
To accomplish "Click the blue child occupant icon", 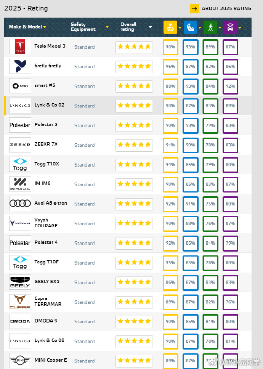I will (190, 27).
